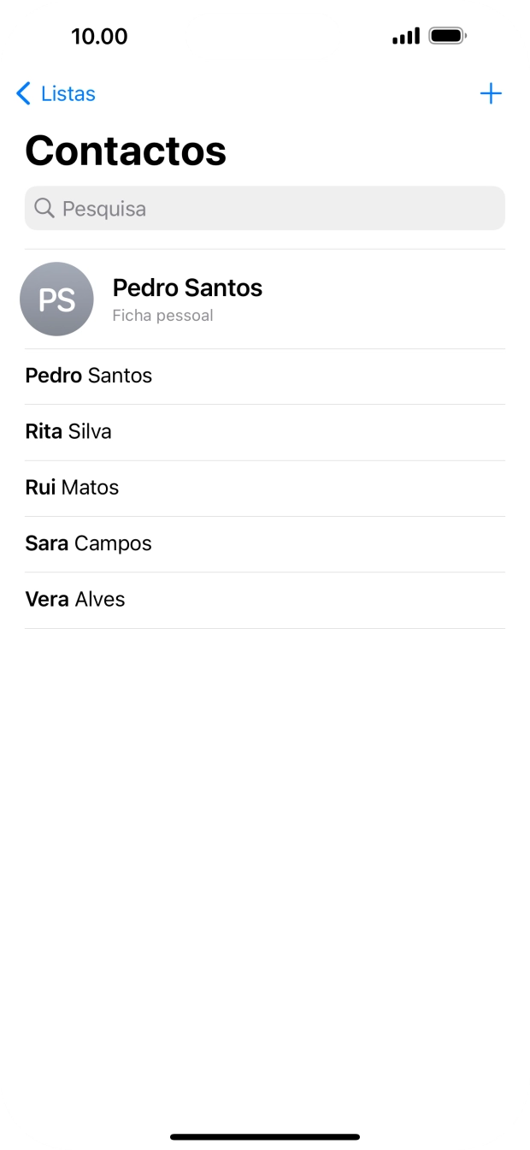Tap the status bar area
Image resolution: width=530 pixels, height=1150 pixels.
265,36
